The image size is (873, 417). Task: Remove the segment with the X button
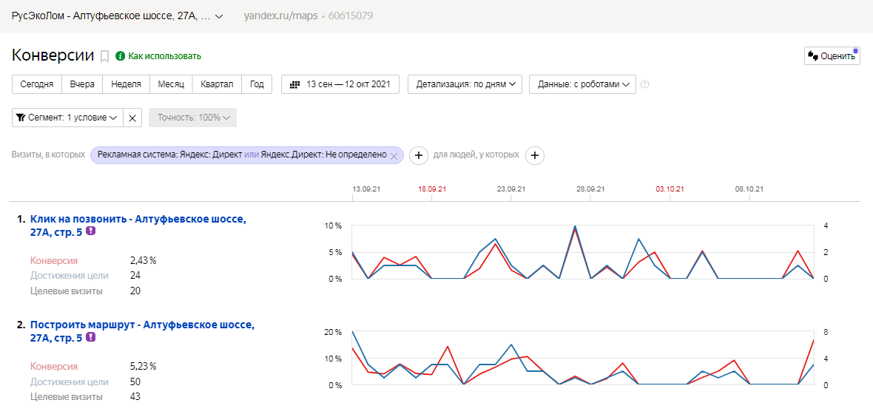coord(132,118)
